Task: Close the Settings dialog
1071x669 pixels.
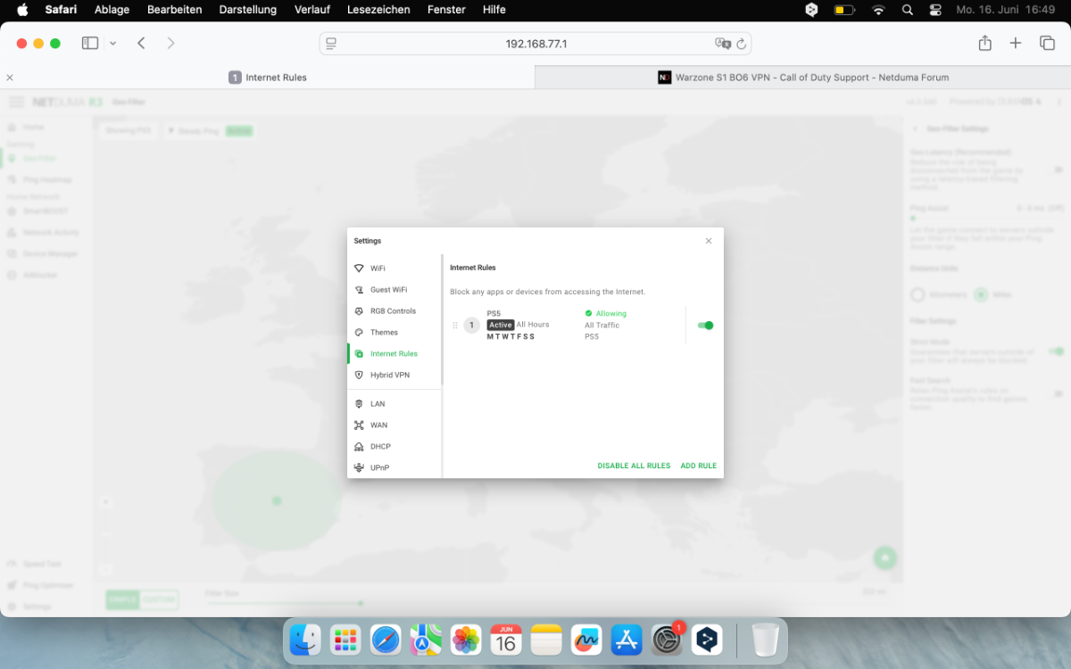Action: pyautogui.click(x=709, y=241)
